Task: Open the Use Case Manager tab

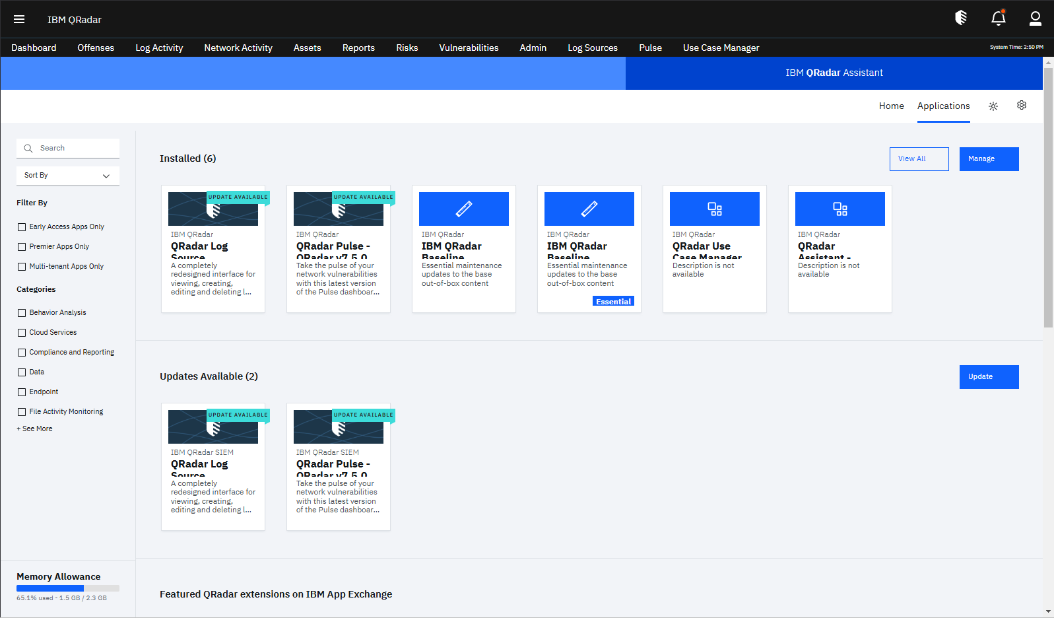Action: [x=721, y=48]
